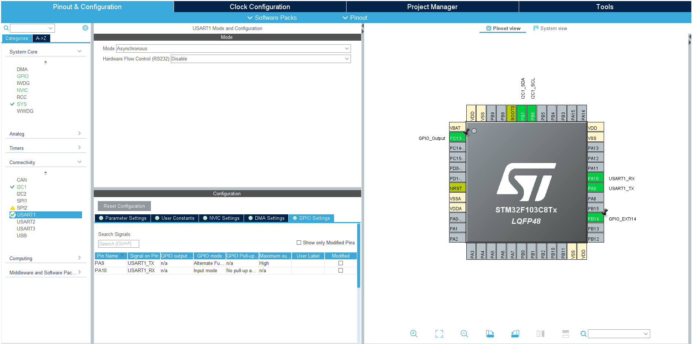Select USART2 in Connectivity list
The width and height of the screenshot is (692, 344).
coord(26,222)
